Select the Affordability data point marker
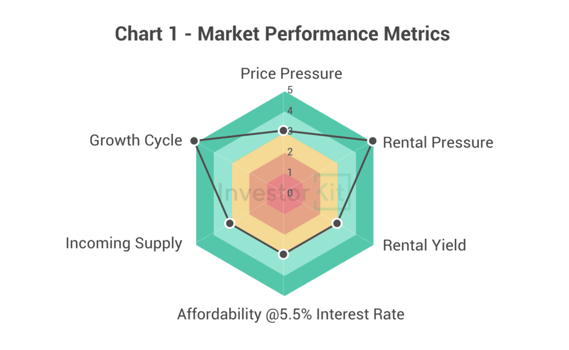Viewport: 569px width, 350px height. 283,254
